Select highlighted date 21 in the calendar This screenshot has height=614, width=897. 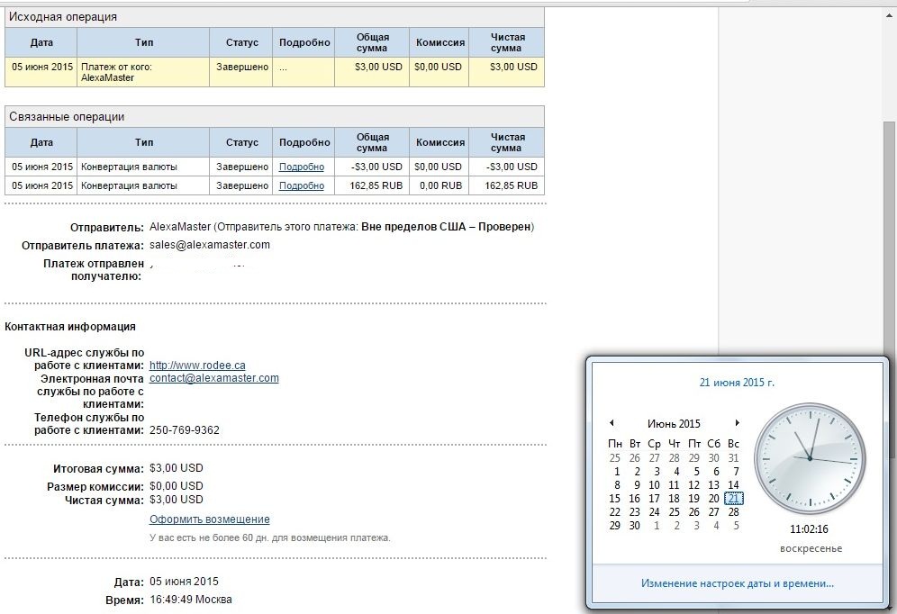[x=734, y=499]
